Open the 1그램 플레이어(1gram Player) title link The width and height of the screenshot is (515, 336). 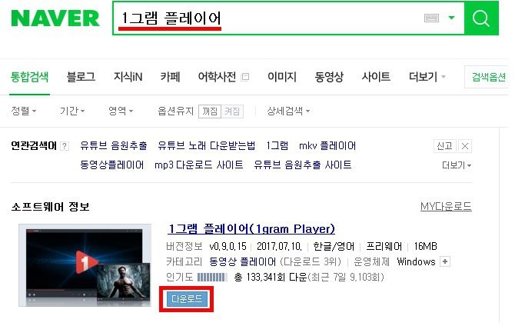(x=251, y=228)
